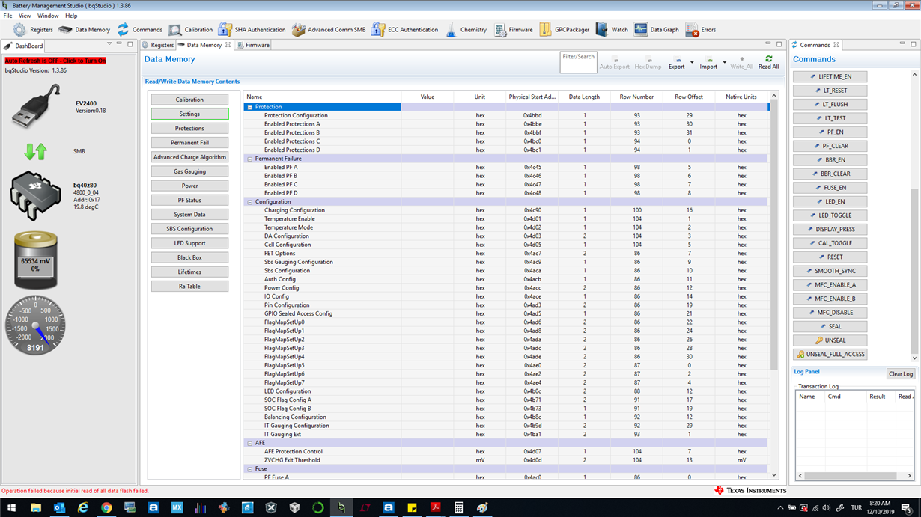Click the Hex Dump icon

point(648,62)
